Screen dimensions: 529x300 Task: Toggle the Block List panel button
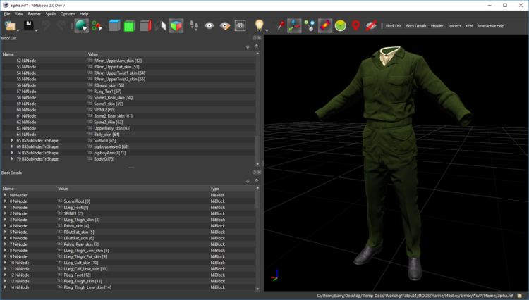click(x=393, y=26)
